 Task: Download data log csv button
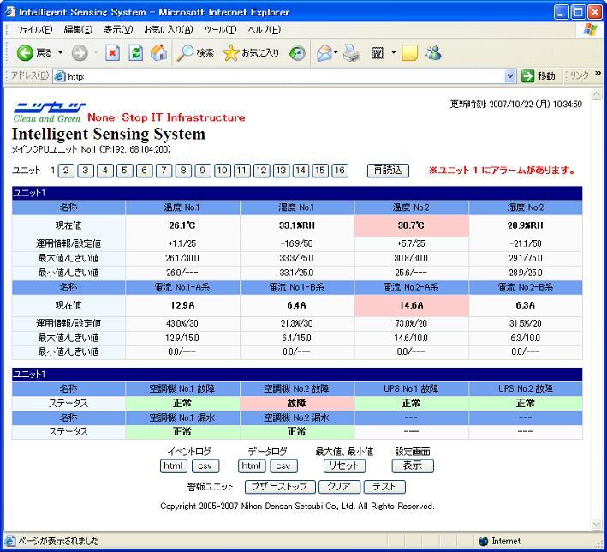[283, 466]
